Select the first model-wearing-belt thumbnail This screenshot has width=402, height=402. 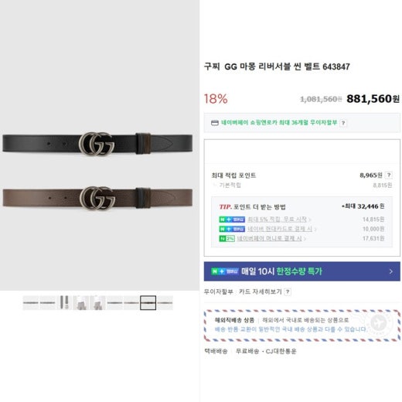pos(81,303)
